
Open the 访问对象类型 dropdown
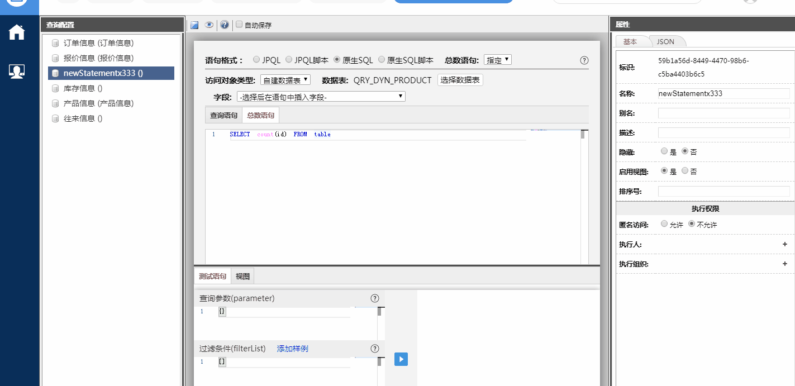click(x=285, y=80)
